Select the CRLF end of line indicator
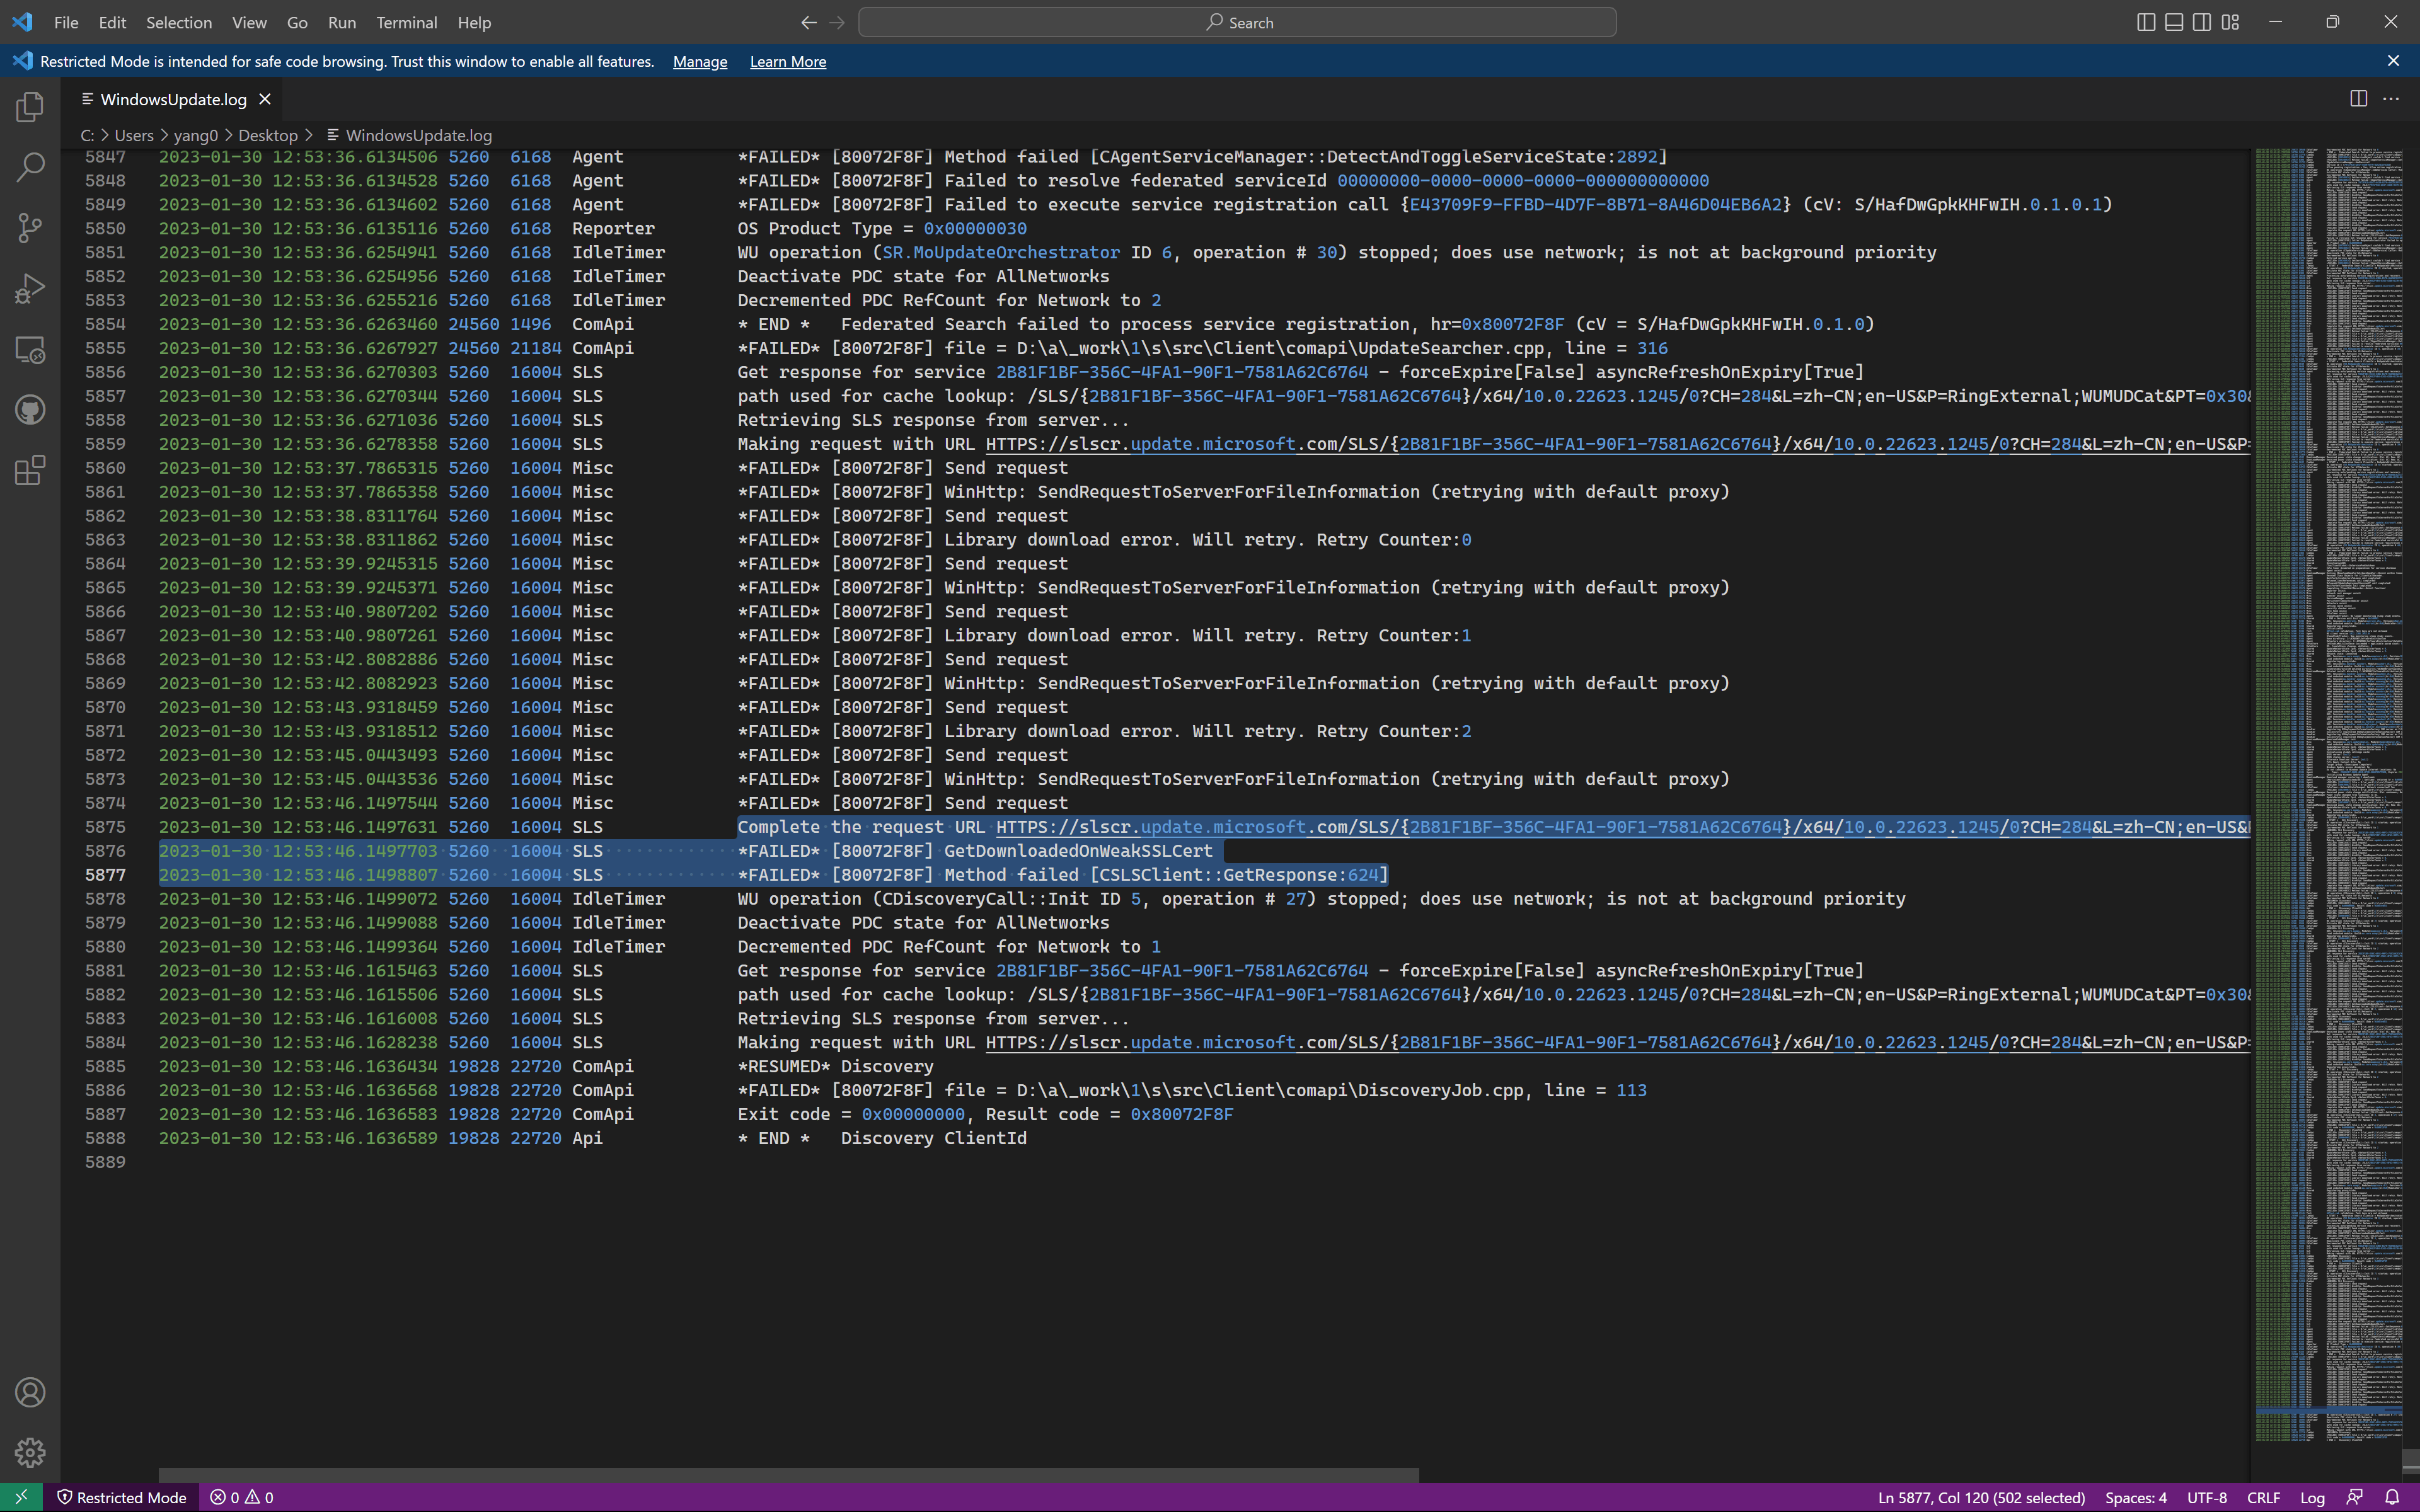 point(2263,1497)
